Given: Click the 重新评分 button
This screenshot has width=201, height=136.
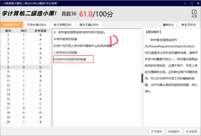Looking at the screenshot, I should click(x=168, y=25).
